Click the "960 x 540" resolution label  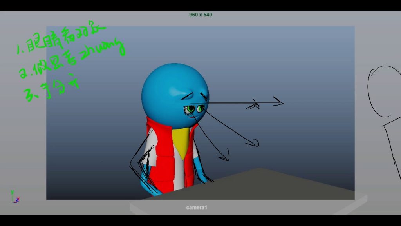point(200,15)
